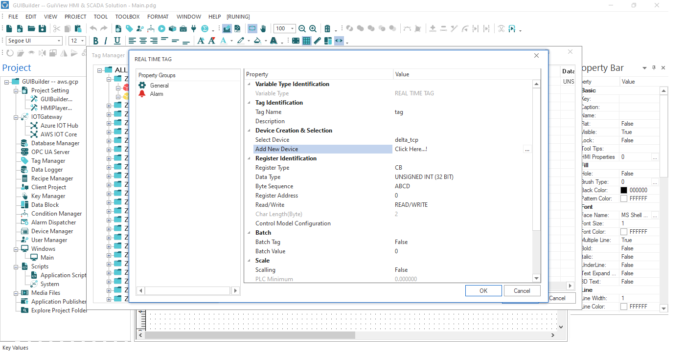Screen dimensions: 685x353
Task: Click the power plug toolbar icon
Action: (194, 28)
